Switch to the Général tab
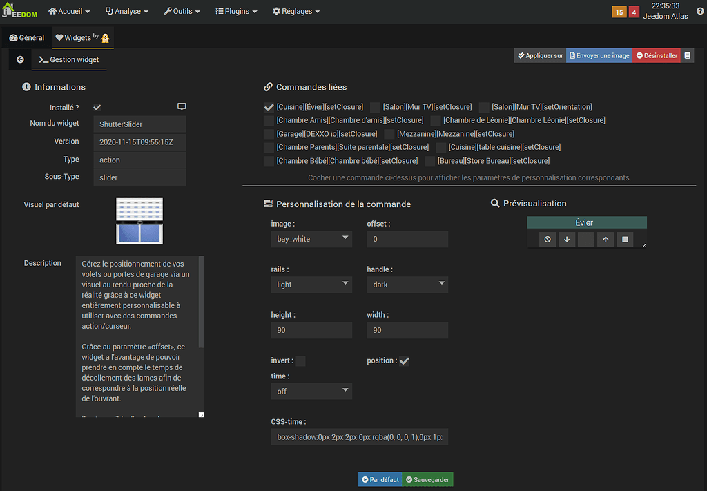707x491 pixels. (26, 37)
